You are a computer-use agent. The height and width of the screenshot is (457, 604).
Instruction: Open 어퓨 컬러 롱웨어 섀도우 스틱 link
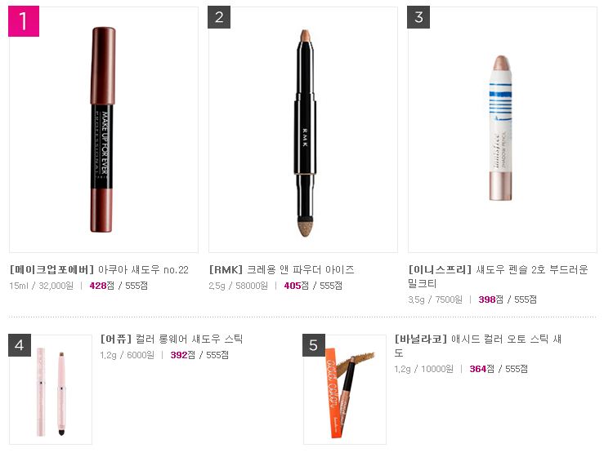point(172,339)
